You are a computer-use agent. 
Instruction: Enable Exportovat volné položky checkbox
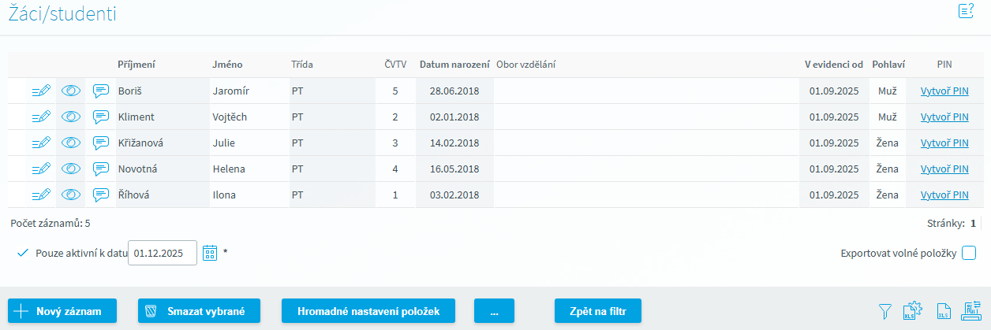coord(969,253)
